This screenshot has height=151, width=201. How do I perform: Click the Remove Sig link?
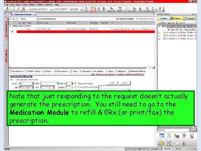pyautogui.click(x=33, y=80)
